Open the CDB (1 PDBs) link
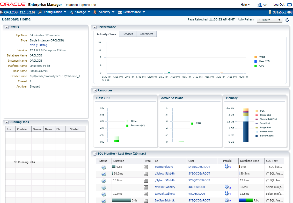293x203 pixels. pos(38,45)
